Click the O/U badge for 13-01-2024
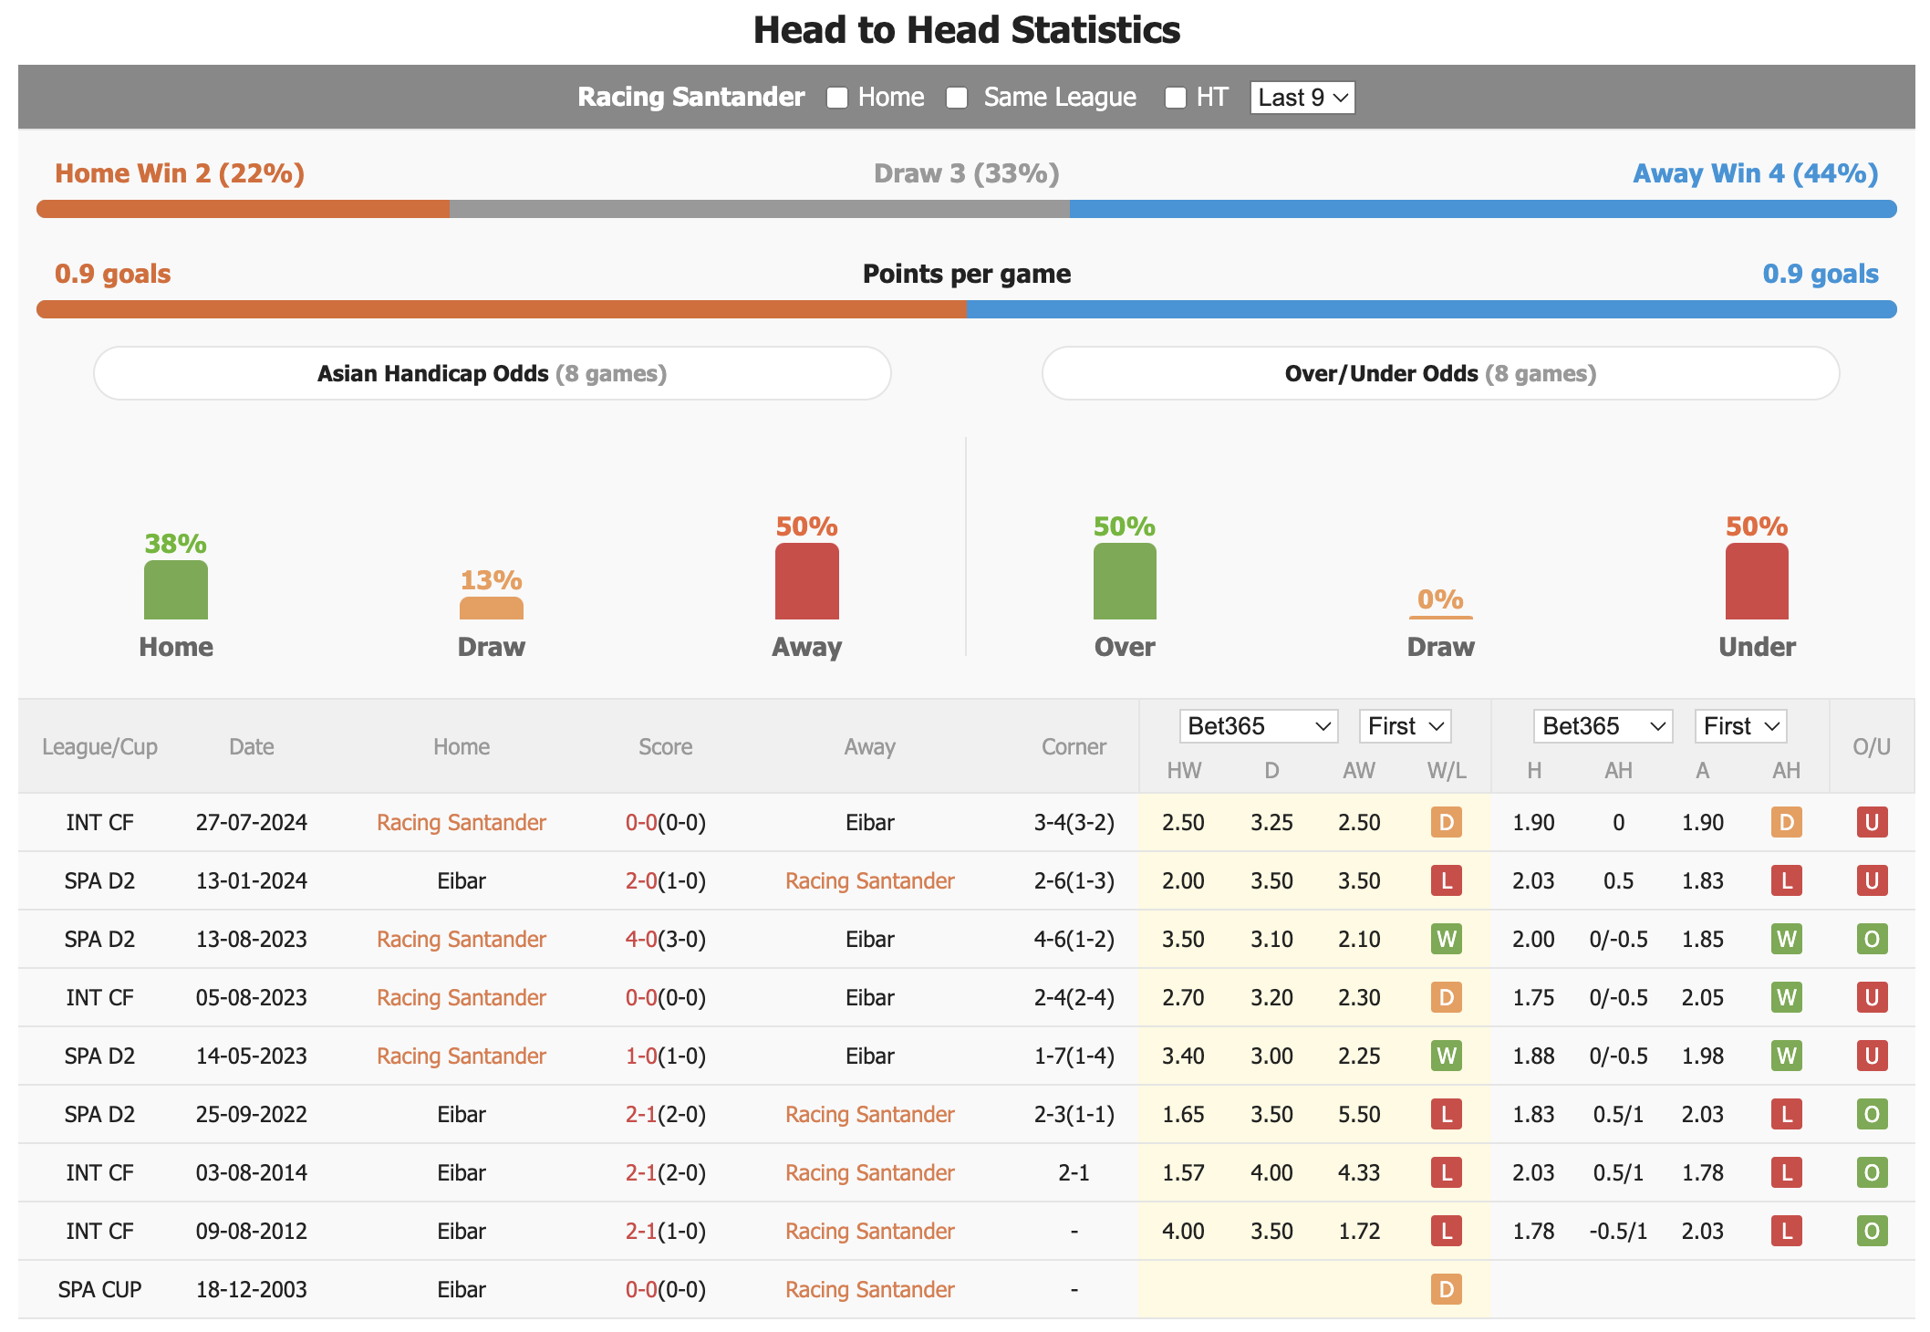This screenshot has width=1930, height=1332. (1872, 880)
